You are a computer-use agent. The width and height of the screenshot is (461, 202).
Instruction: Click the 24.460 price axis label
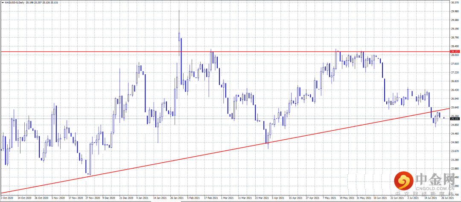point(455,134)
